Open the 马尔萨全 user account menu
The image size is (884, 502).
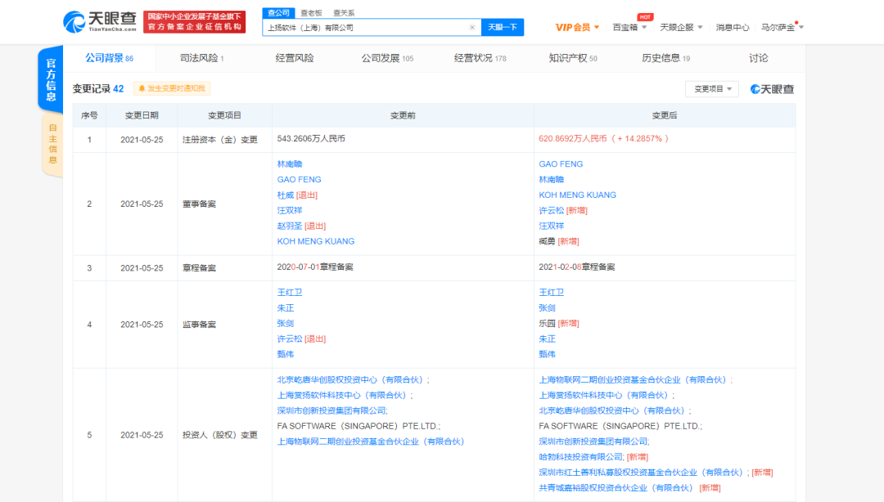click(x=782, y=27)
